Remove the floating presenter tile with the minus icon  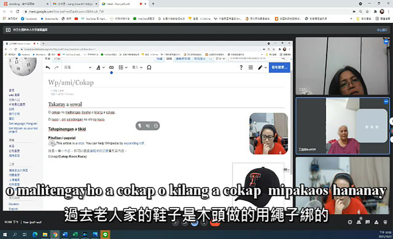156,126
